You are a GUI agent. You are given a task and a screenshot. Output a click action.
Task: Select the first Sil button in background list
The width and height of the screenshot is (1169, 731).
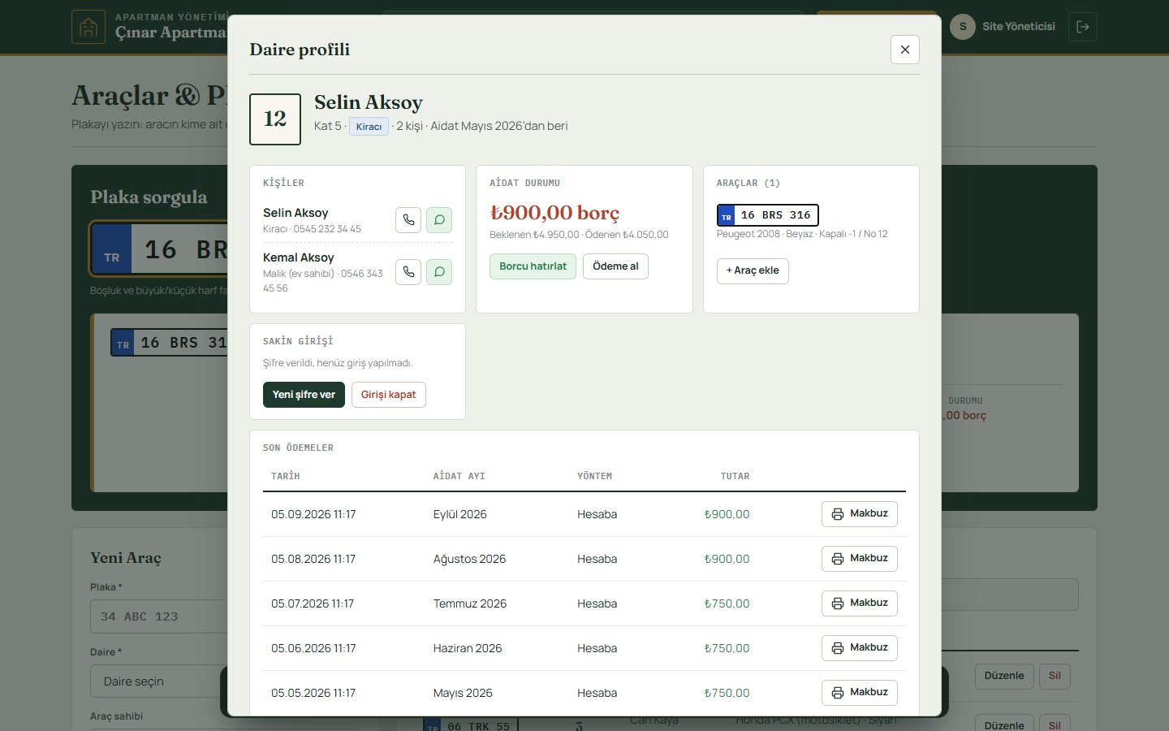coord(1055,676)
